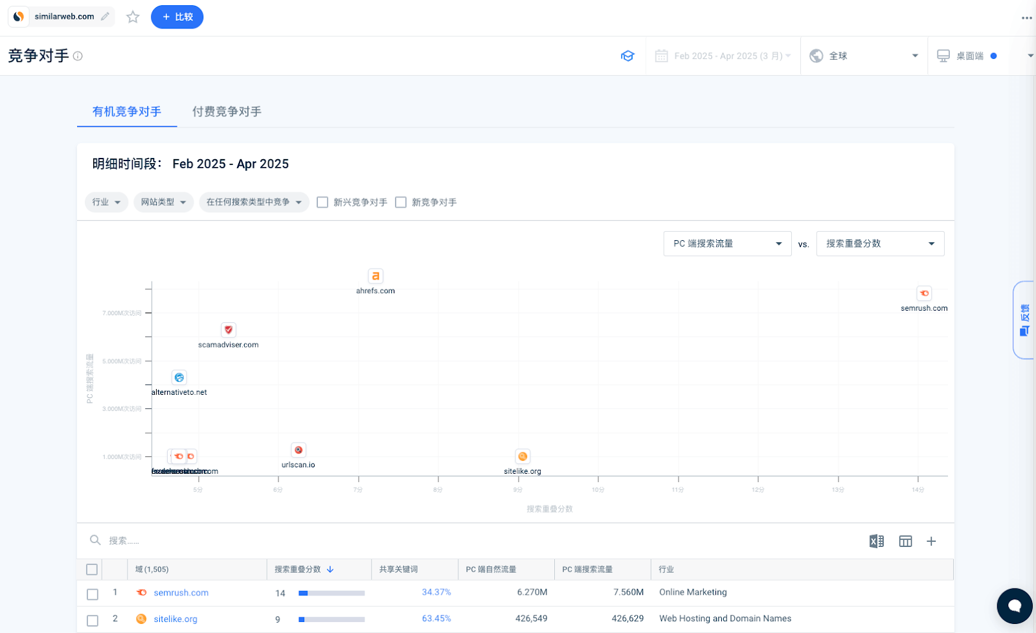Enable the 新兴竞争对手 checkbox

[322, 203]
